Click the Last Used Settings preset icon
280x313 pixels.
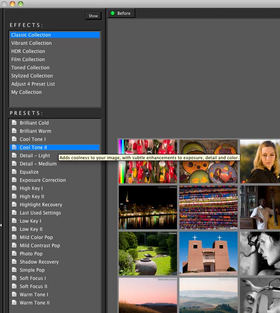pos(14,213)
